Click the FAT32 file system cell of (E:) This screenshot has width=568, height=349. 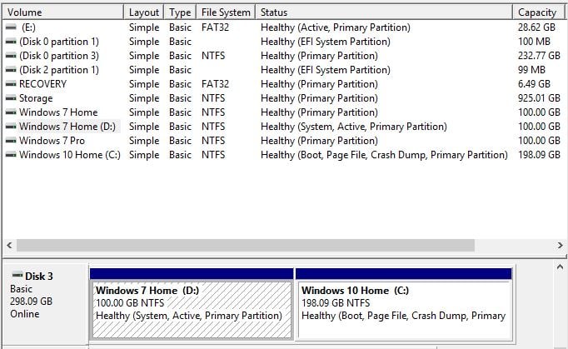[x=215, y=27]
